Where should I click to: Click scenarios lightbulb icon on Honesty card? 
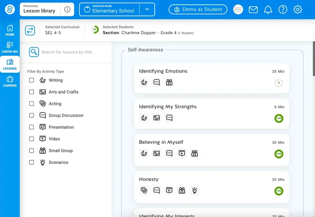[x=195, y=191]
